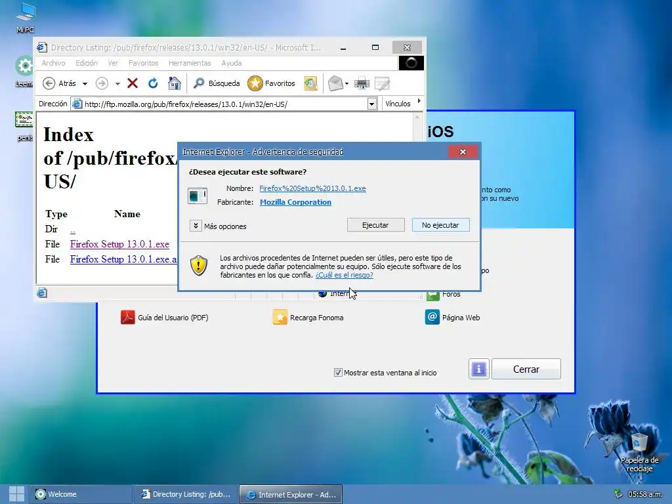Image resolution: width=672 pixels, height=504 pixels.
Task: Click the Firefox Setup 13.0.1.exe.a… link
Action: point(123,259)
